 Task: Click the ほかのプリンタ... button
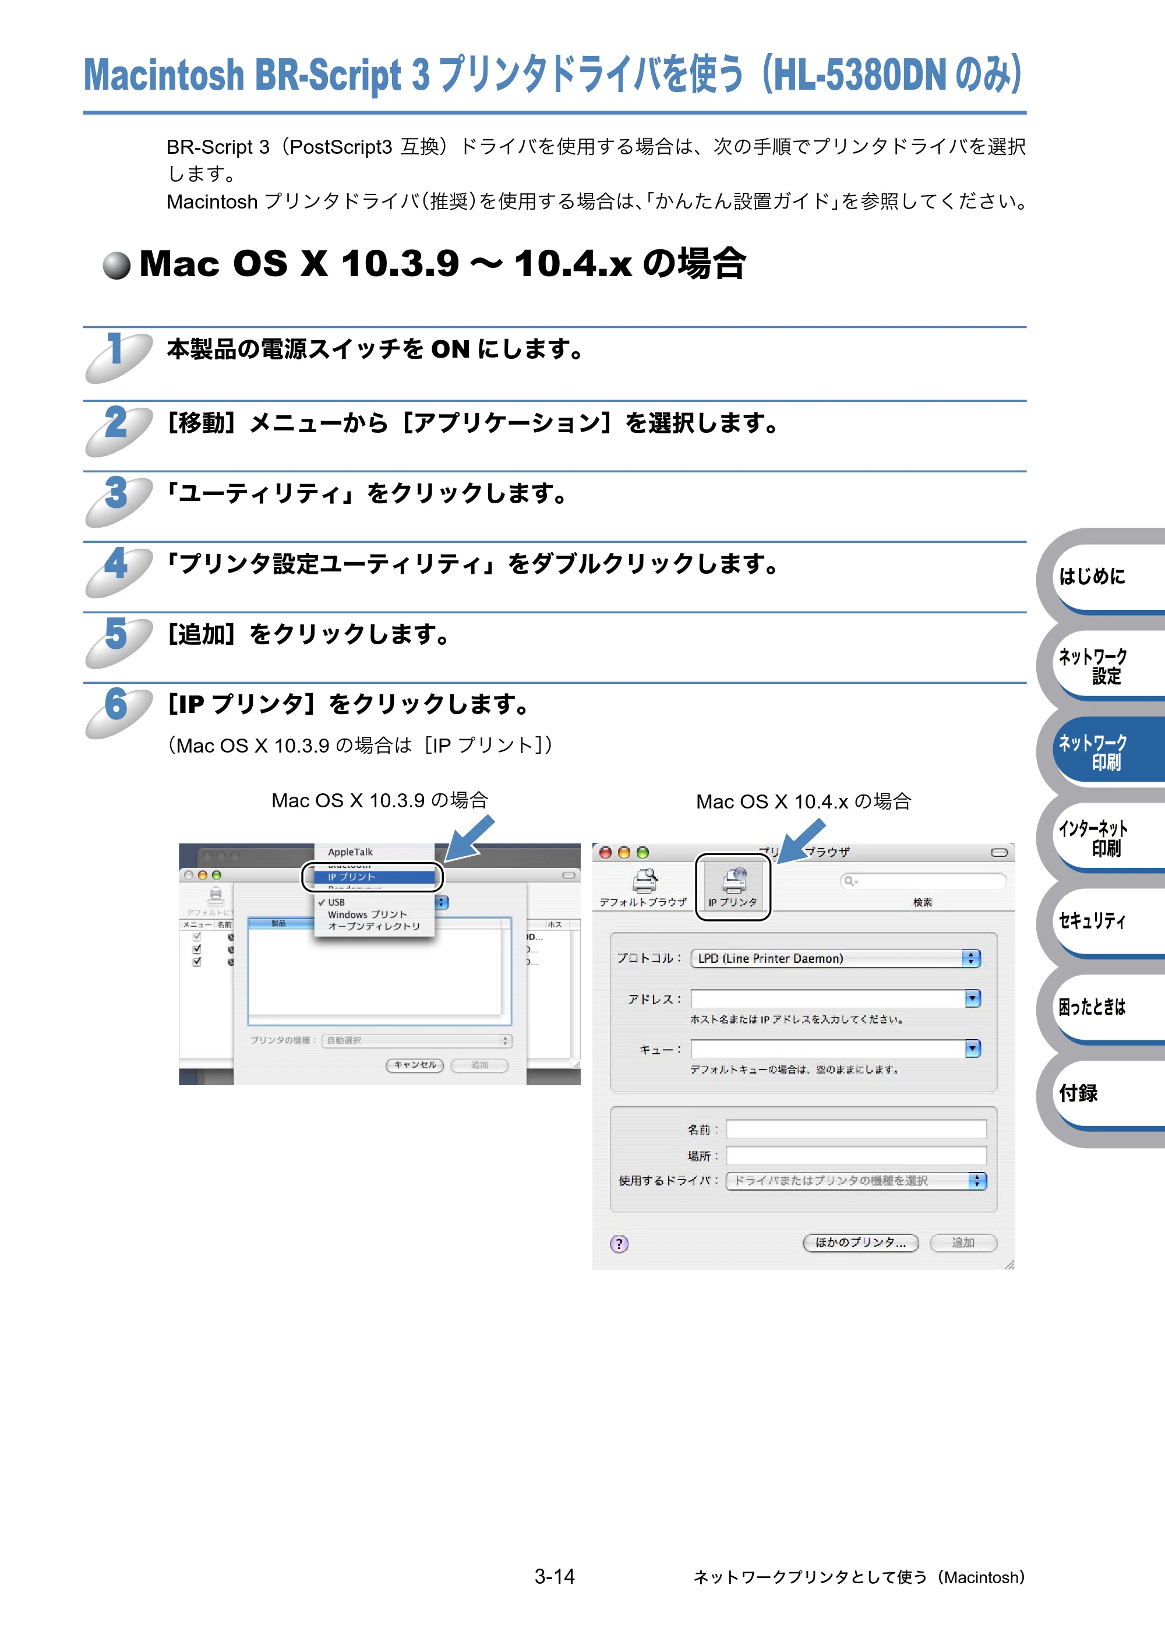coord(860,1242)
